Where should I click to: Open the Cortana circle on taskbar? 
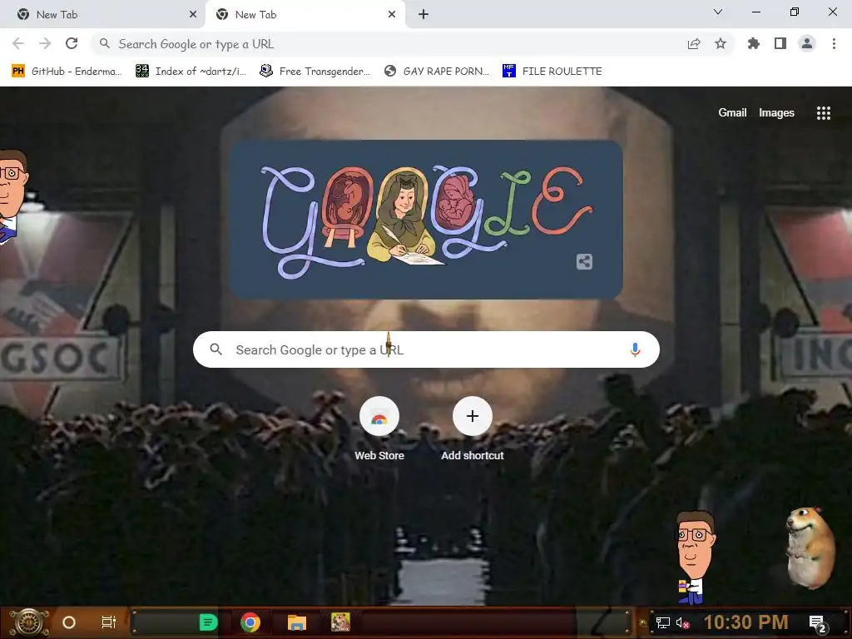pos(69,622)
